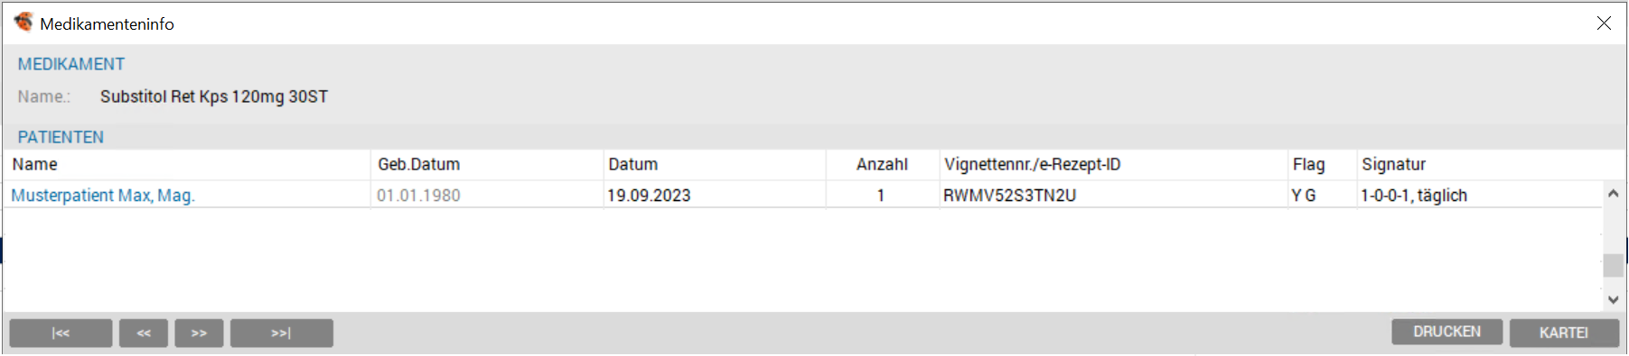Image resolution: width=1629 pixels, height=356 pixels.
Task: Jump to first record with |<< button
Action: click(61, 333)
